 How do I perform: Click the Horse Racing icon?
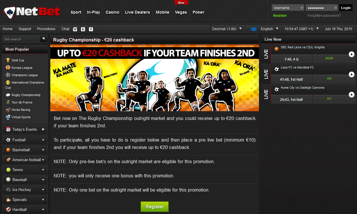(8, 110)
